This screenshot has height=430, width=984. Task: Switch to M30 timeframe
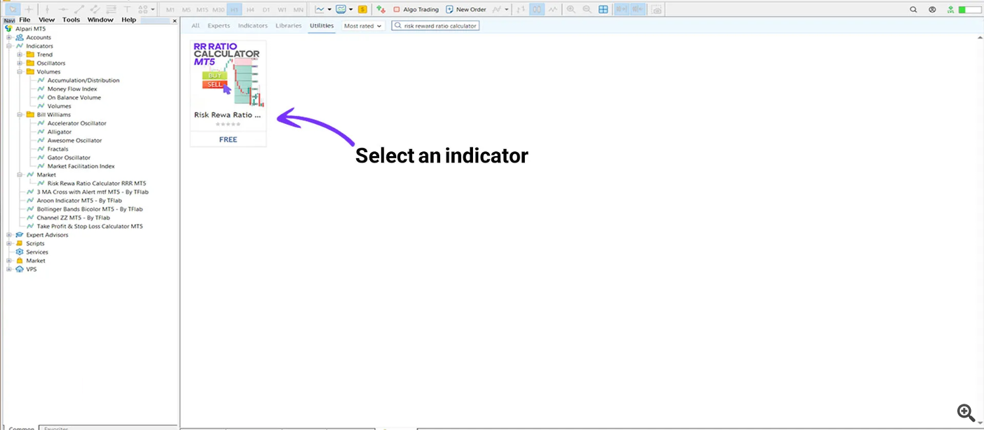[x=218, y=10]
